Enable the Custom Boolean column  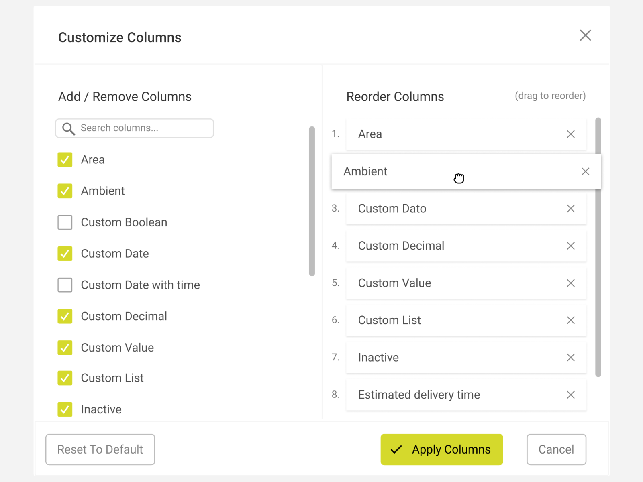pos(65,222)
